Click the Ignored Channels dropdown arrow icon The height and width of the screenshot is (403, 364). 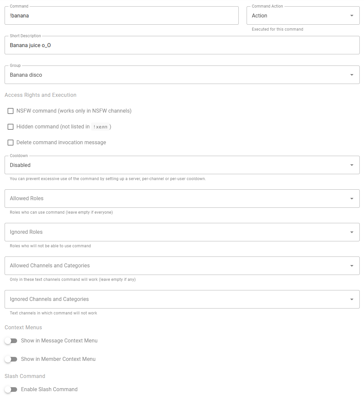pyautogui.click(x=352, y=299)
